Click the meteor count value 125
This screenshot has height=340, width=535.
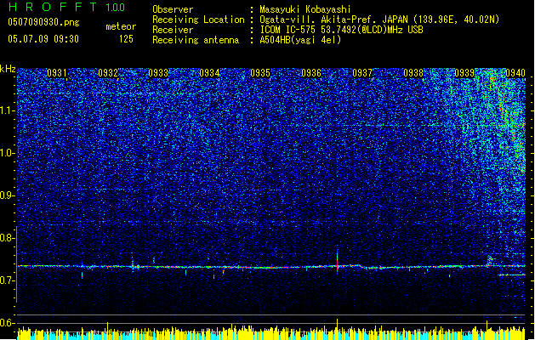(x=126, y=39)
